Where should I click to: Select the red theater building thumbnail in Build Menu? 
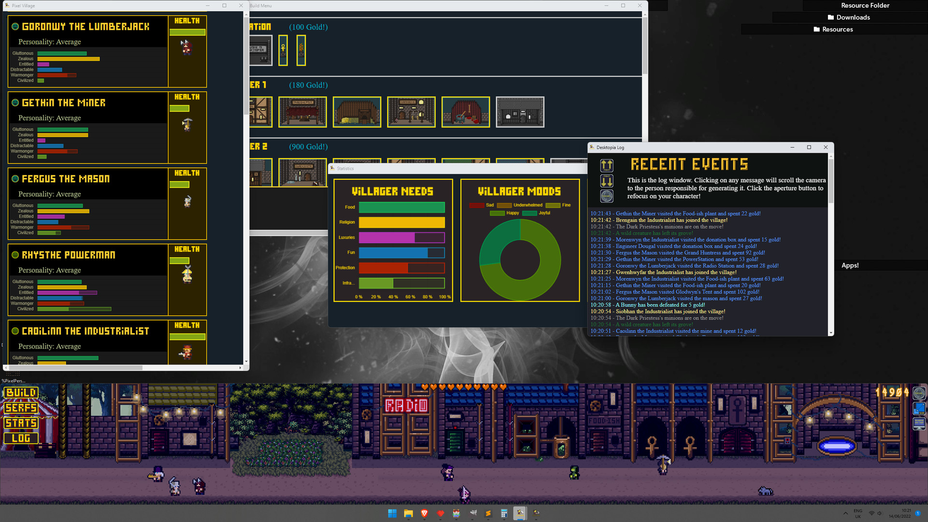pos(465,112)
